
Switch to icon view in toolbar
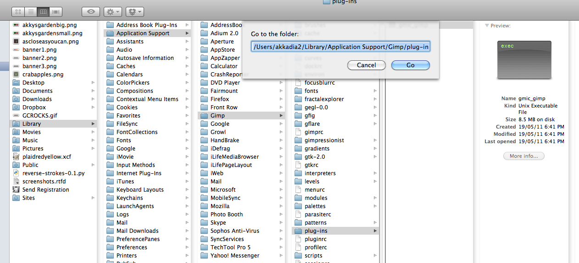click(x=18, y=12)
